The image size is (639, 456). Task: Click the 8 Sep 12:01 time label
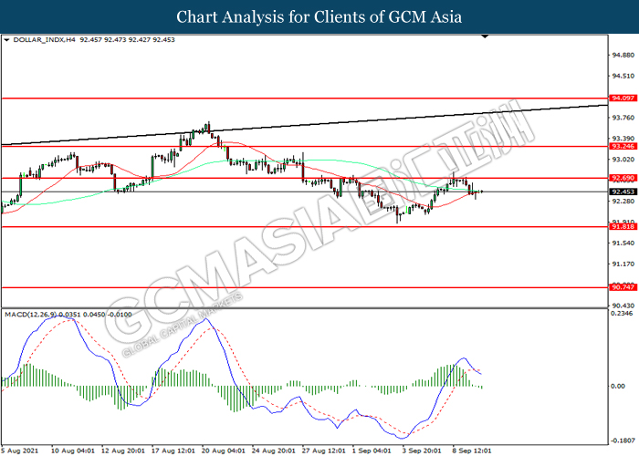tap(472, 451)
